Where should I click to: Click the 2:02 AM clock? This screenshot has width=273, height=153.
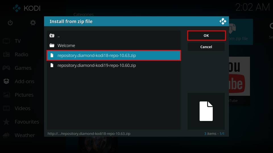[253, 7]
